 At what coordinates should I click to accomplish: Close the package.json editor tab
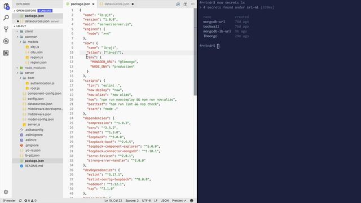(x=93, y=4)
